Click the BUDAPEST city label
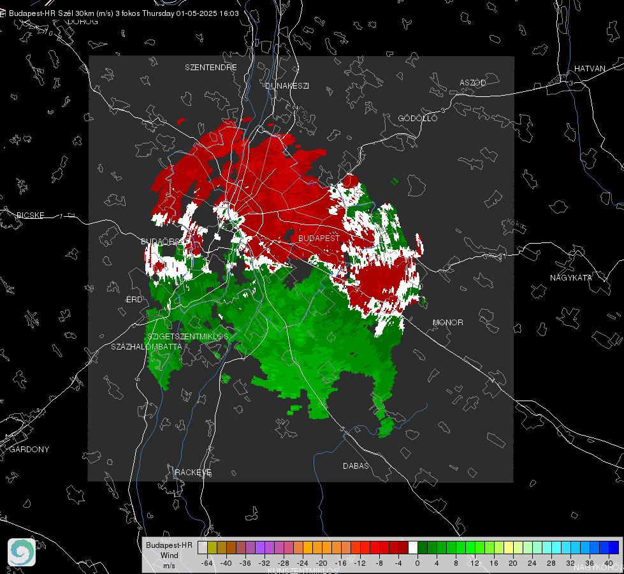This screenshot has height=574, width=624. [x=319, y=238]
